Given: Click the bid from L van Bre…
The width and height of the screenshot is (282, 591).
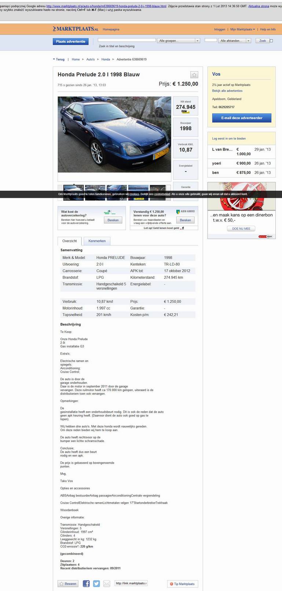Looking at the screenshot, I should pos(241,152).
